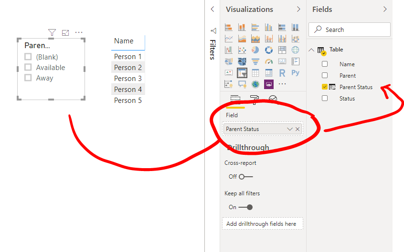Open more visuals ellipsis menu
This screenshot has height=252, width=404.
[282, 84]
